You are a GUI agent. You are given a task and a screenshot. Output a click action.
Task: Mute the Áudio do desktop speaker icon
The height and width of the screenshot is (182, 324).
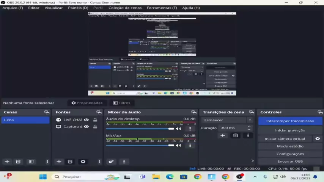click(x=178, y=129)
